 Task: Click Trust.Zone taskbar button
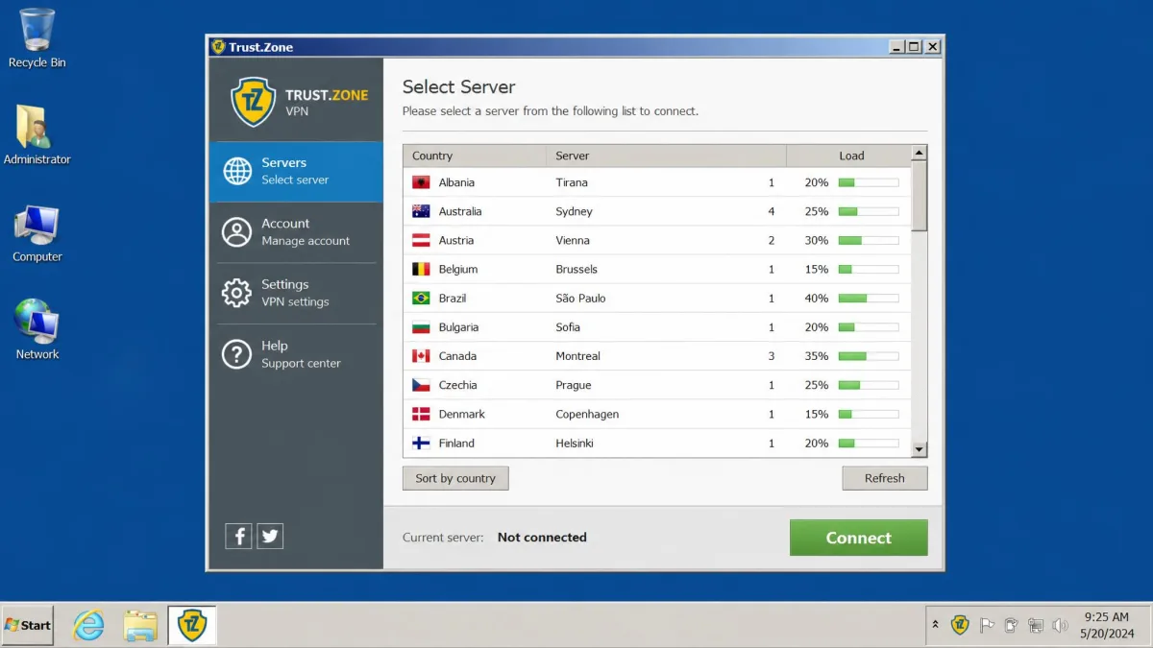pos(192,626)
